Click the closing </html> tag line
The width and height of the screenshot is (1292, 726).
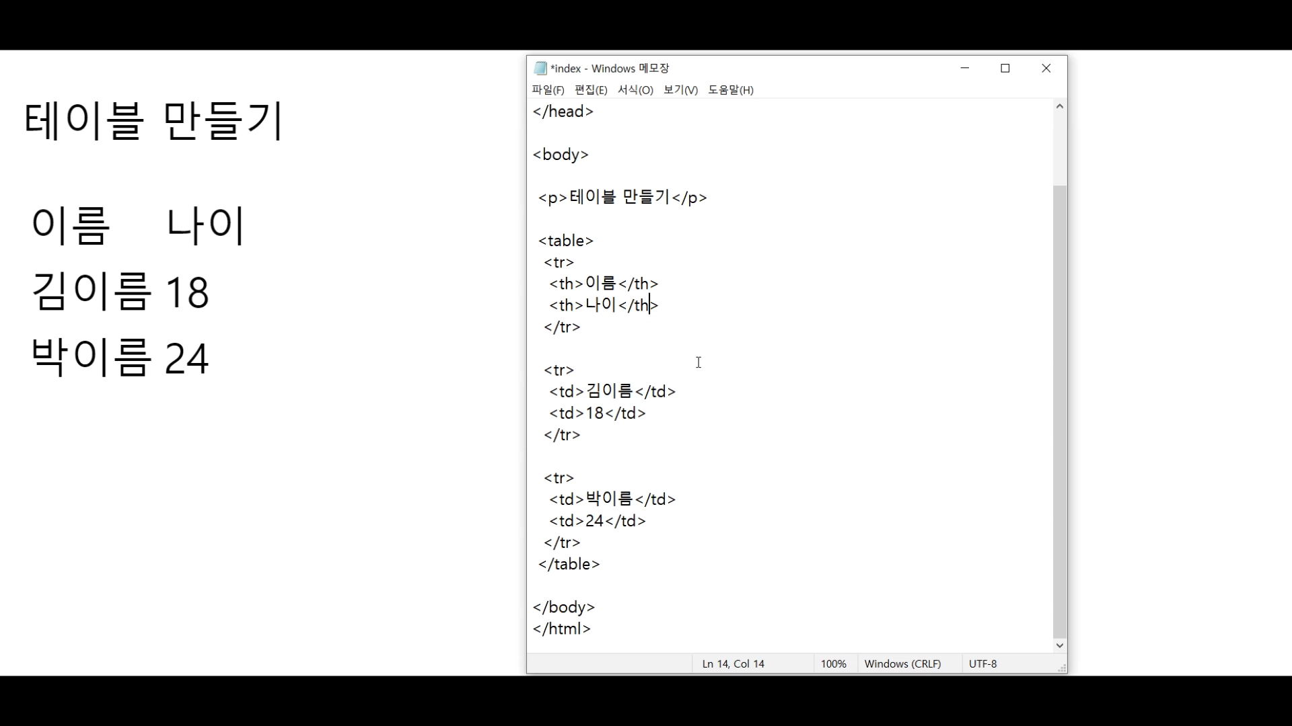click(562, 629)
